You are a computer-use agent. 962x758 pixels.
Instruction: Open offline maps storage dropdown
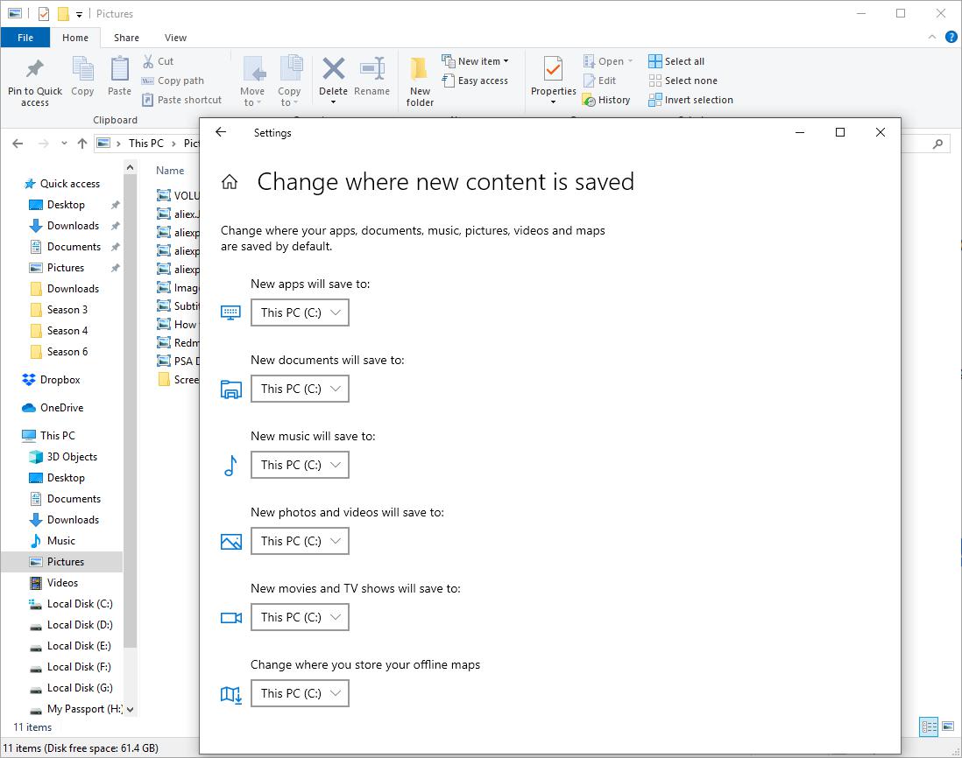[300, 693]
